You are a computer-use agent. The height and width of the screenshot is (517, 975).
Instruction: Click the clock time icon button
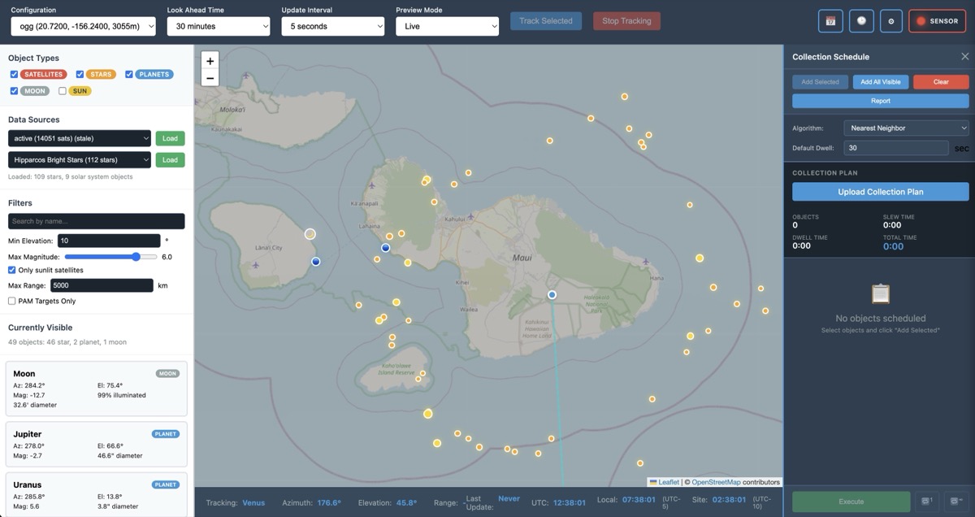pos(861,21)
